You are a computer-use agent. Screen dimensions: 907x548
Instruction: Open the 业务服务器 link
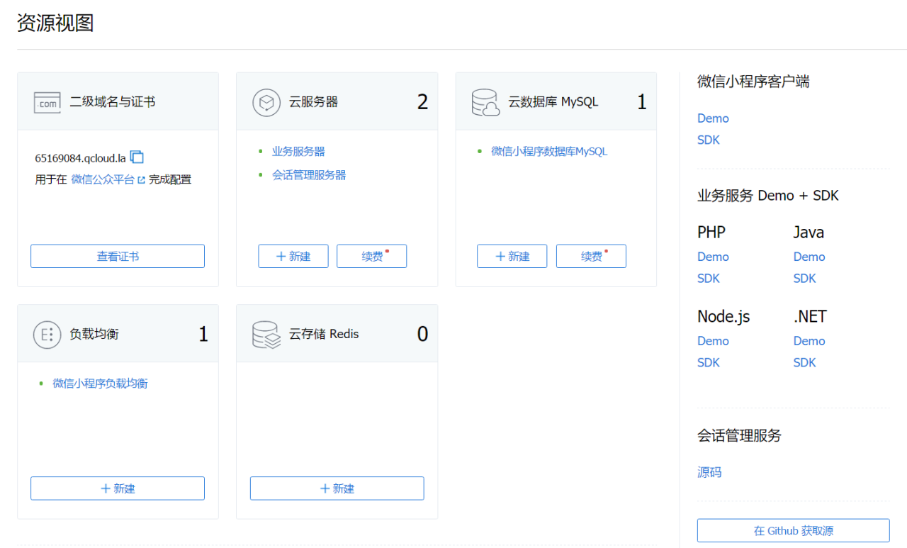click(x=298, y=152)
